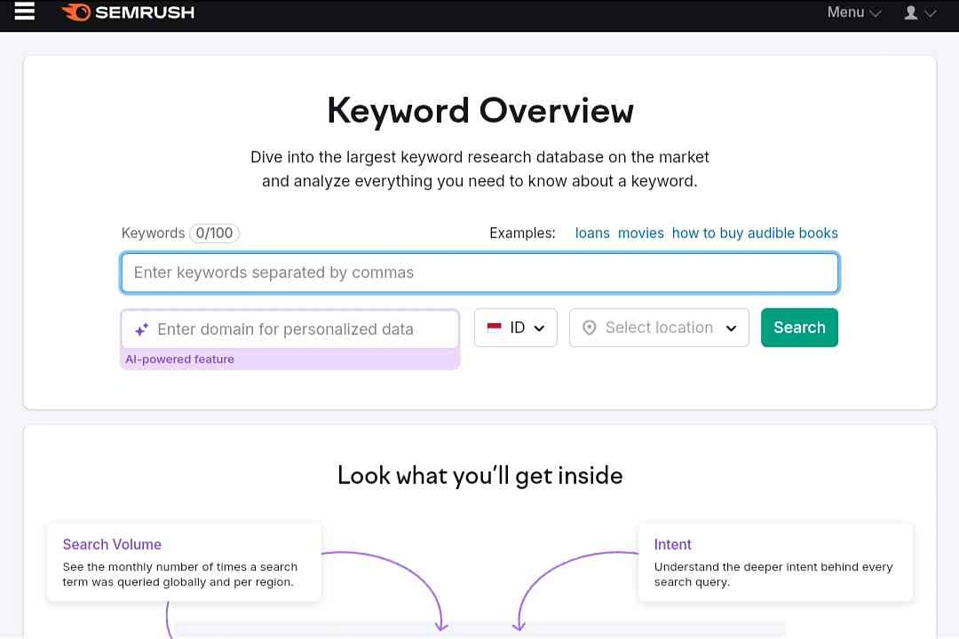
Task: Click the Semrush logo
Action: click(128, 12)
